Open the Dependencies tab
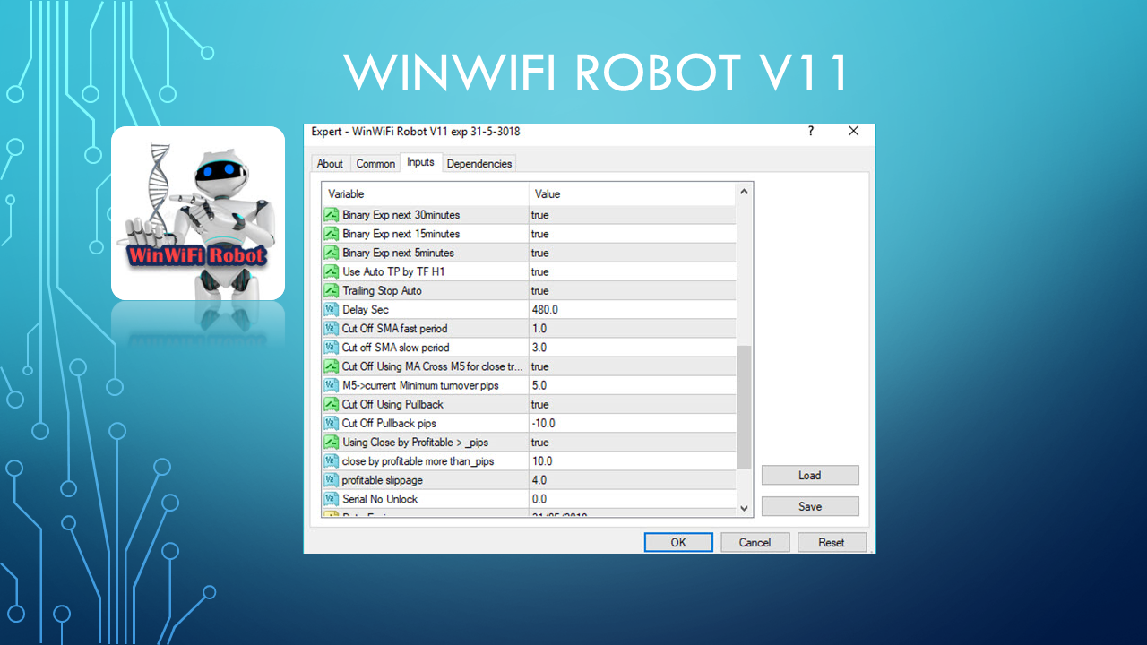The height and width of the screenshot is (645, 1147). pyautogui.click(x=479, y=164)
